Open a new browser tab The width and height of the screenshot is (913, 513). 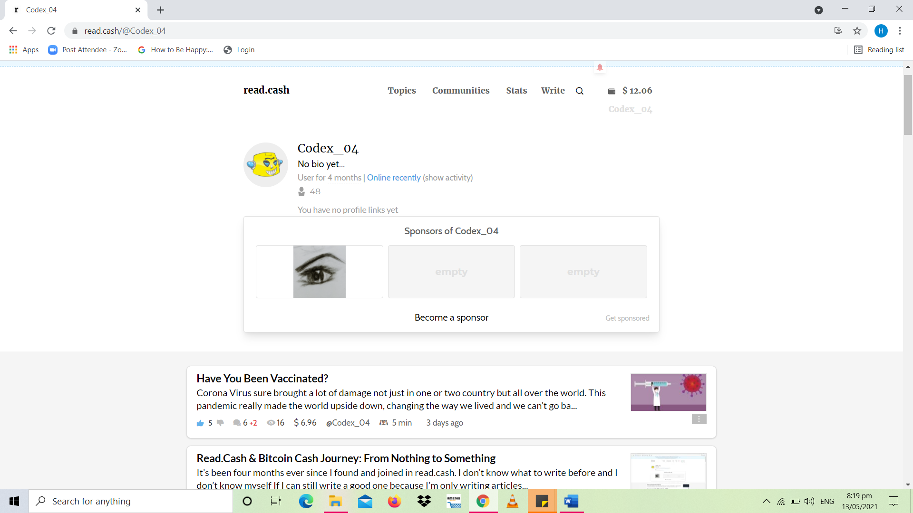tap(161, 10)
